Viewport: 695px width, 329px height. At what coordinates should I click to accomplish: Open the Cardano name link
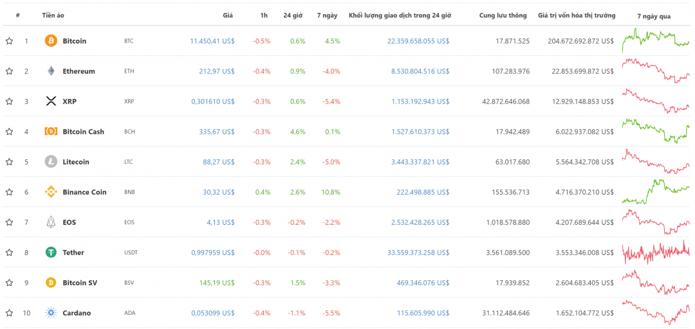click(x=77, y=313)
